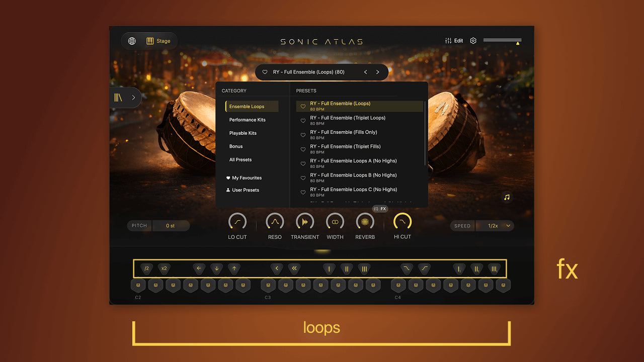Screen dimensions: 644x362
Task: Trigger the up arrow key switch
Action: [234, 268]
